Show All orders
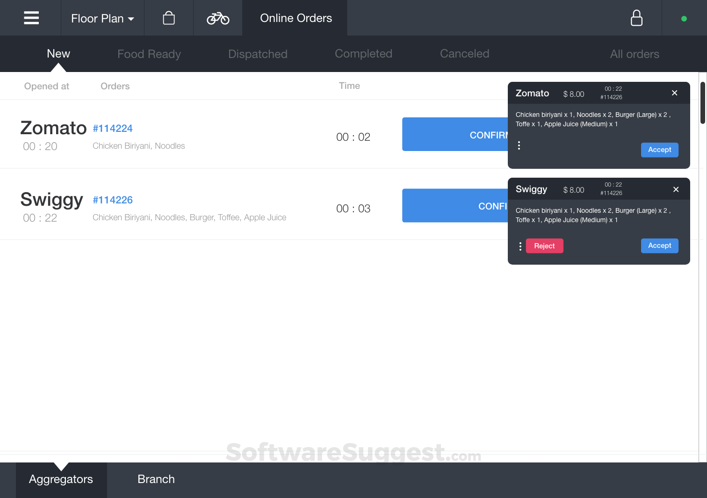Viewport: 707px width, 498px height. coord(635,54)
